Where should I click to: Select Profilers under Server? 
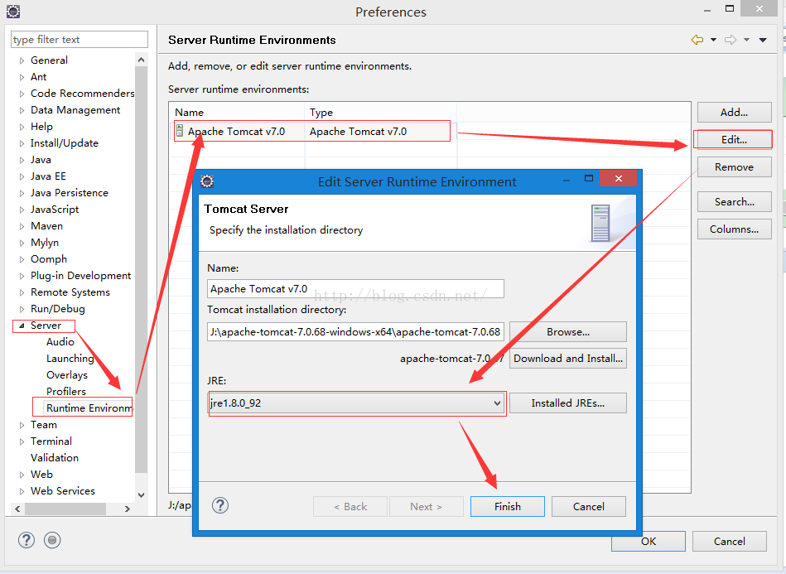[x=66, y=391]
